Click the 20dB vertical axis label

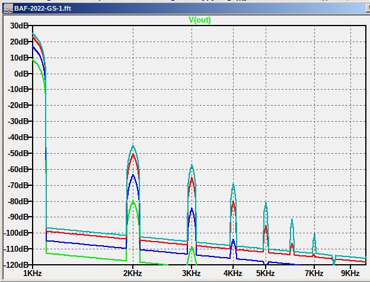pyautogui.click(x=19, y=42)
